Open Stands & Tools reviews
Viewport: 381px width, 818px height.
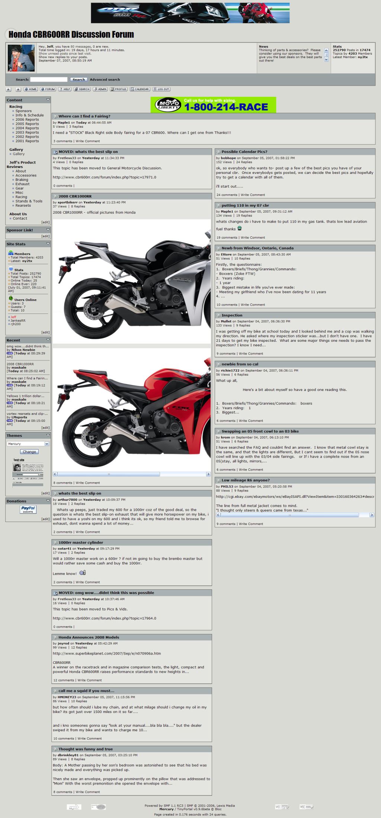29,201
